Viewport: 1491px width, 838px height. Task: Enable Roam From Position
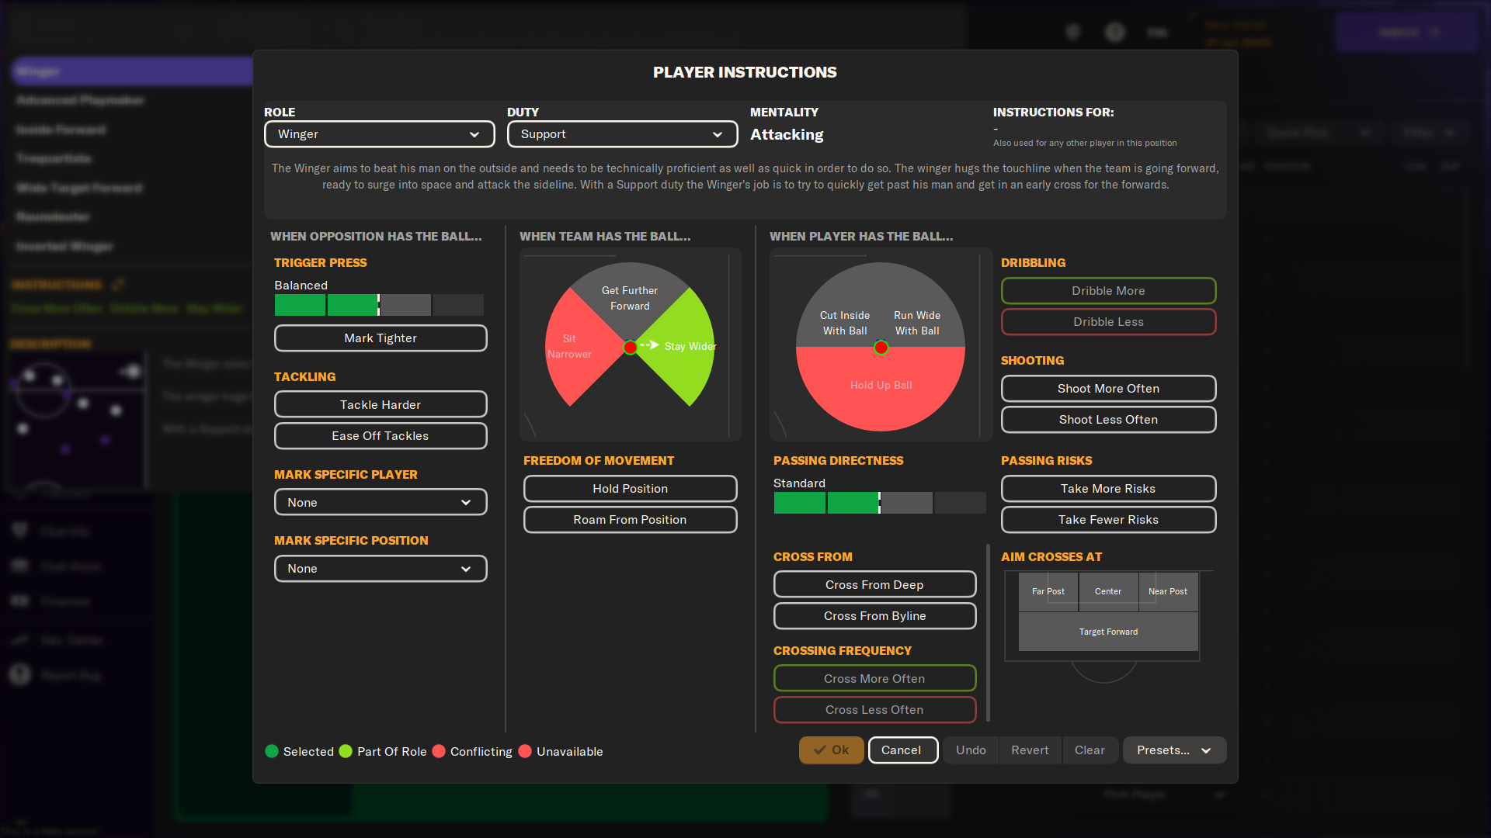[630, 520]
